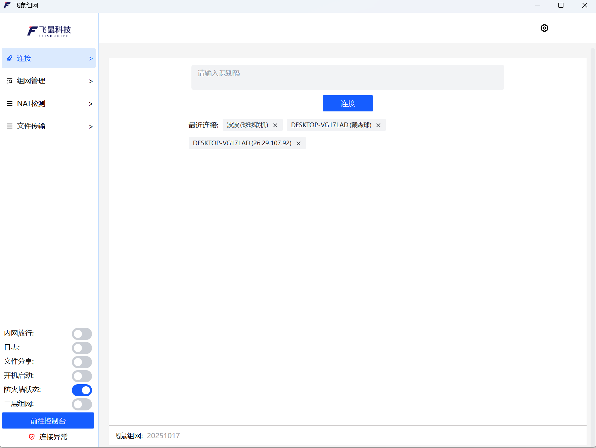Click the 前往控制台 button

coord(48,420)
